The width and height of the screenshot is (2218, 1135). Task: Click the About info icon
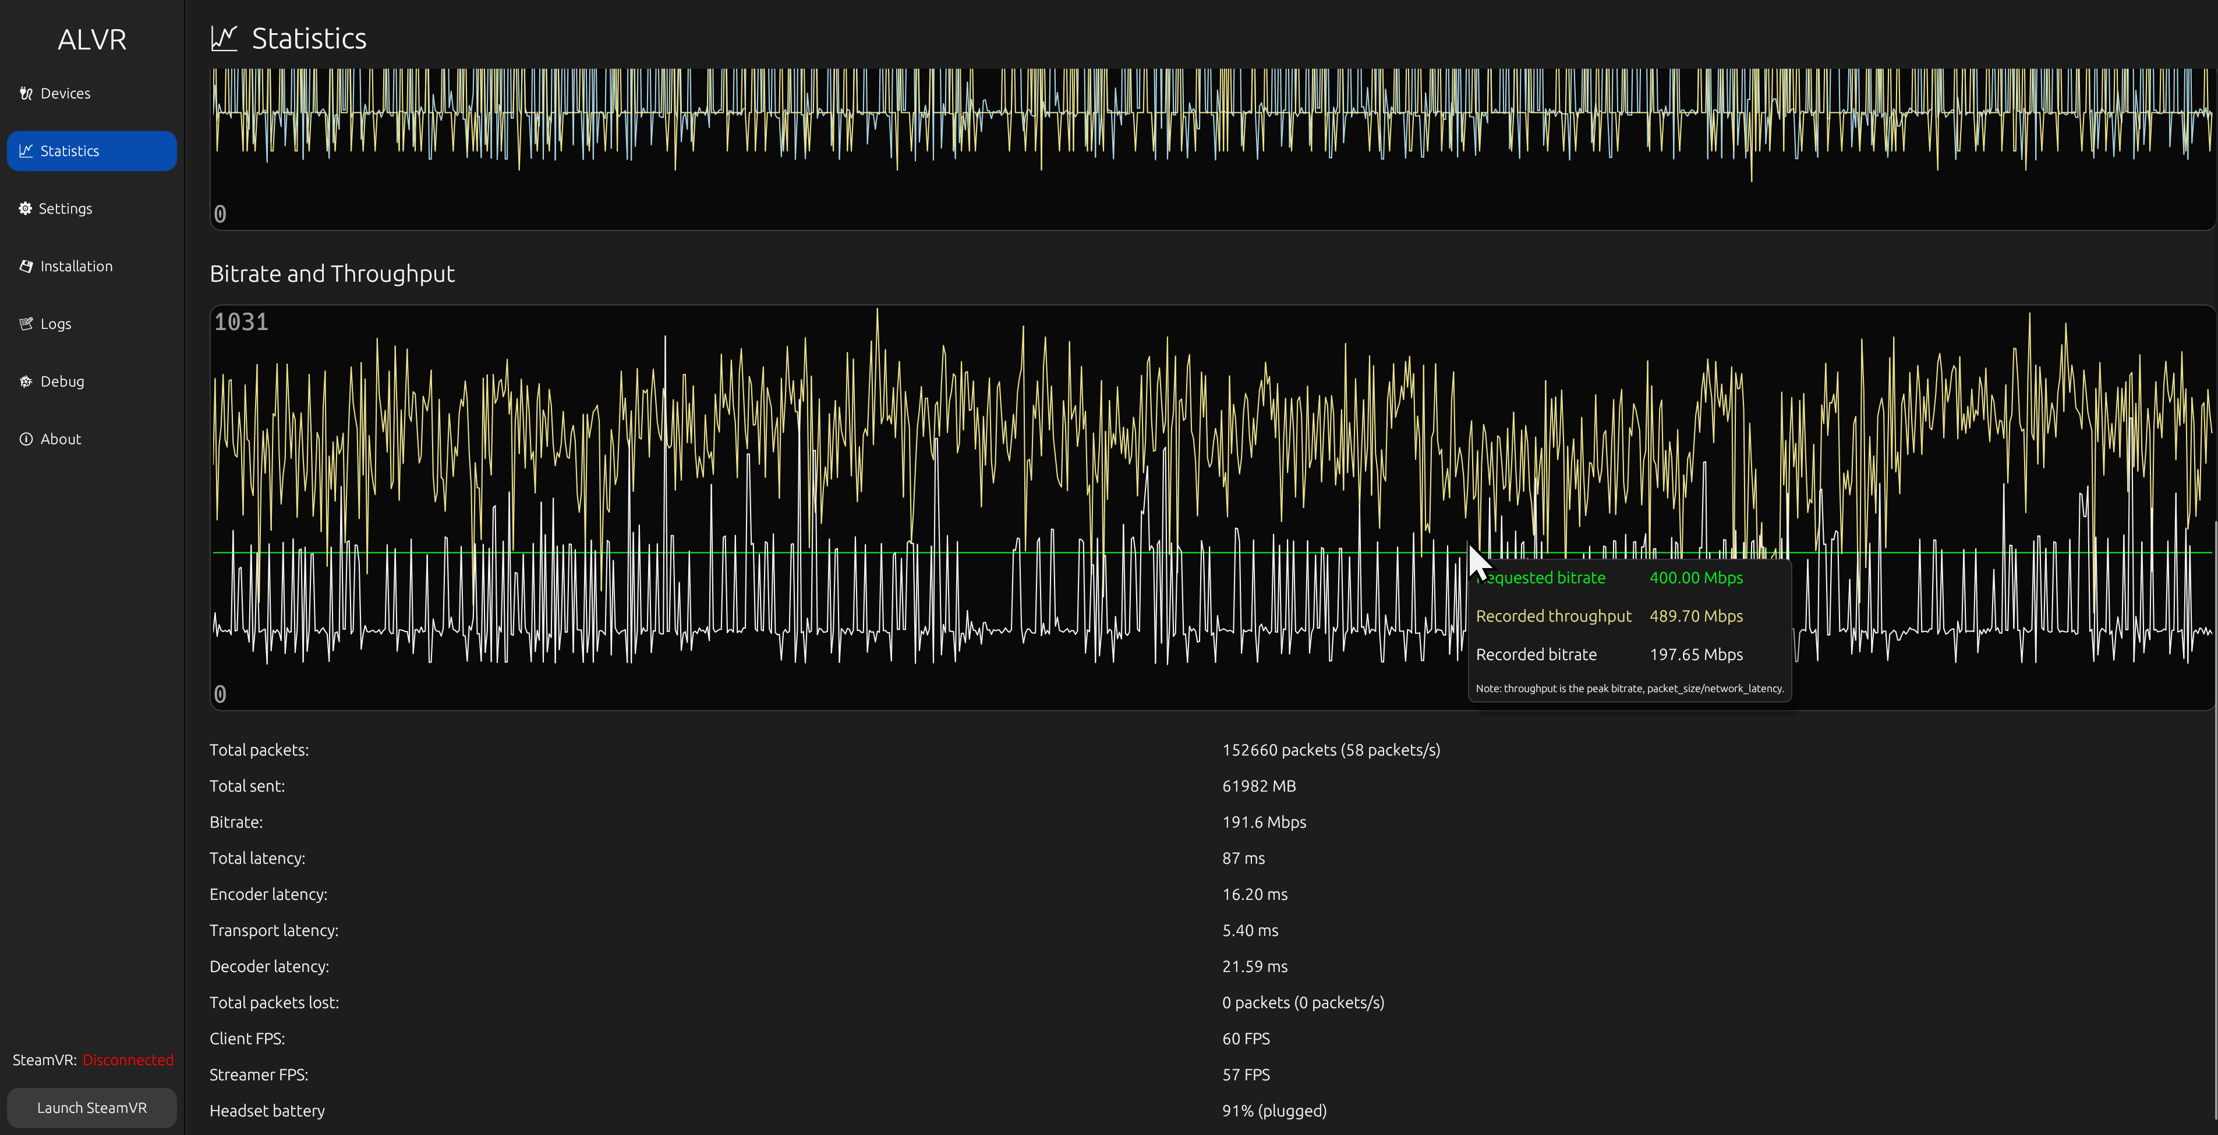(x=26, y=439)
